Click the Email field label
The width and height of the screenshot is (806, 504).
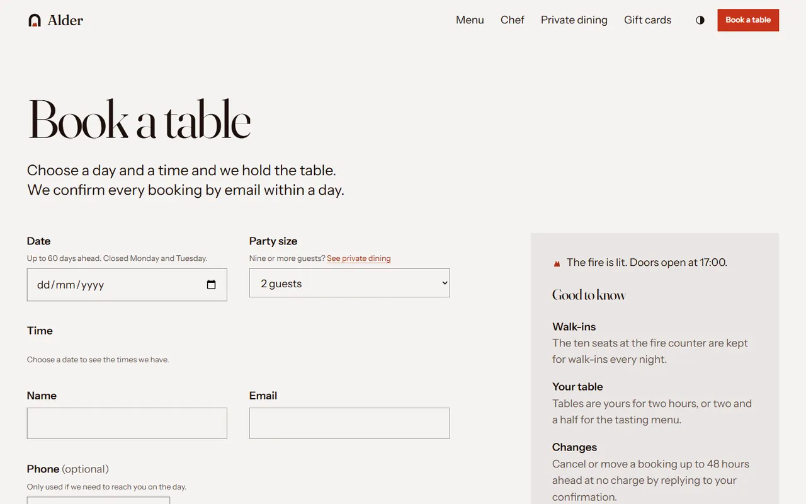pyautogui.click(x=263, y=396)
